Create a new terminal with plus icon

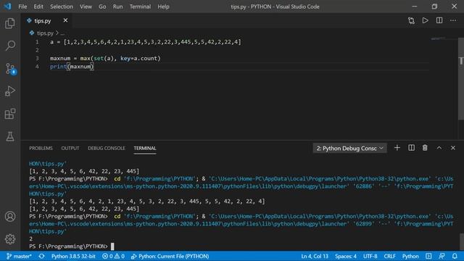(397, 148)
